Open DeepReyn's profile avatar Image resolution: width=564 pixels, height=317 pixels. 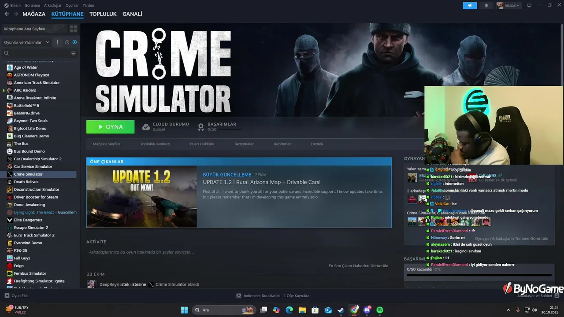[92, 284]
